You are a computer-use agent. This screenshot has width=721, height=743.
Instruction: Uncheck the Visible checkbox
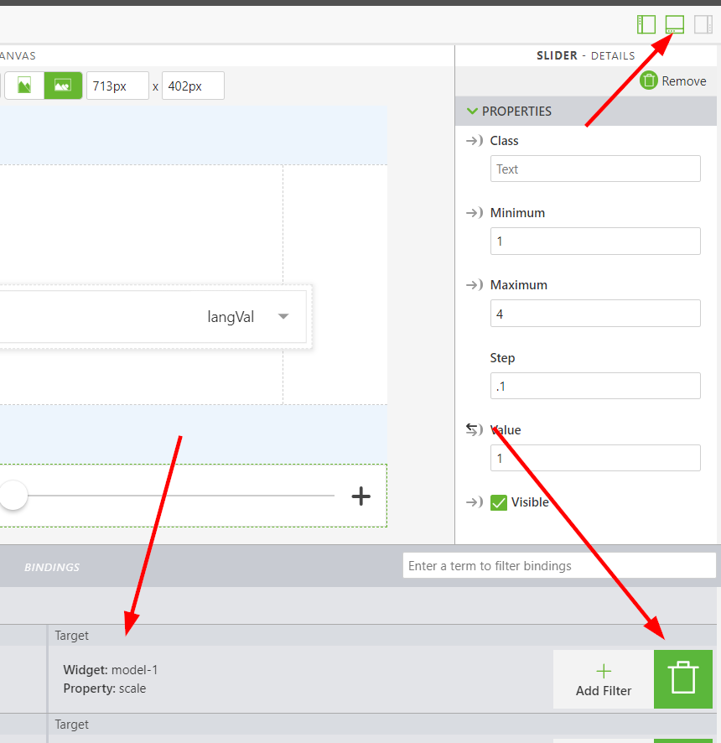click(x=500, y=501)
